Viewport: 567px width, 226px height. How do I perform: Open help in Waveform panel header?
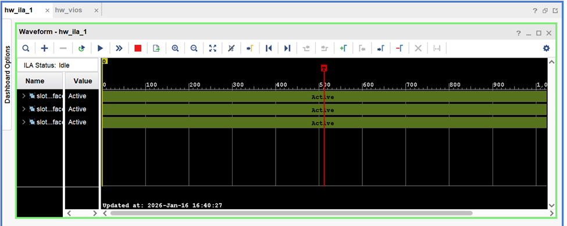(519, 33)
